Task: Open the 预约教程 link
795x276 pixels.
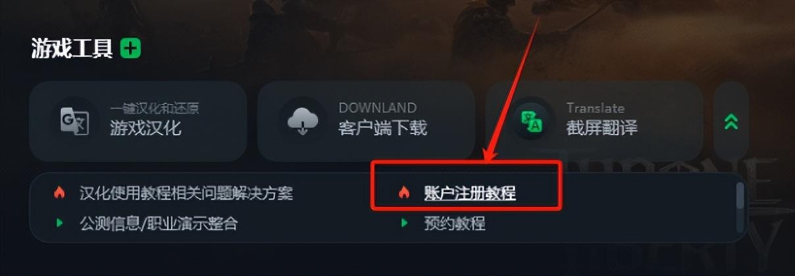Action: coord(455,223)
